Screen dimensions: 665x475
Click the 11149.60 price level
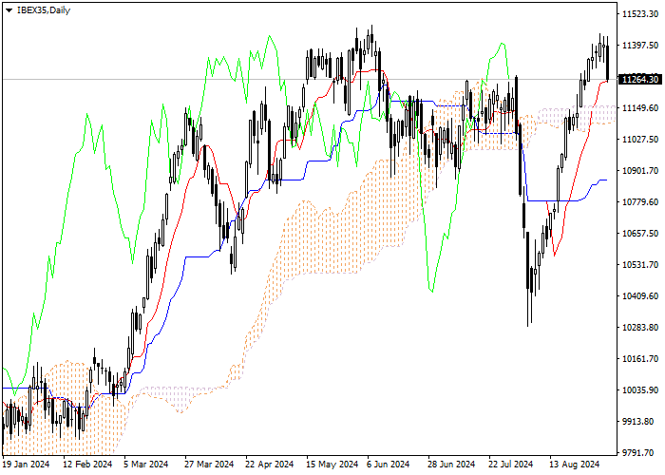640,108
